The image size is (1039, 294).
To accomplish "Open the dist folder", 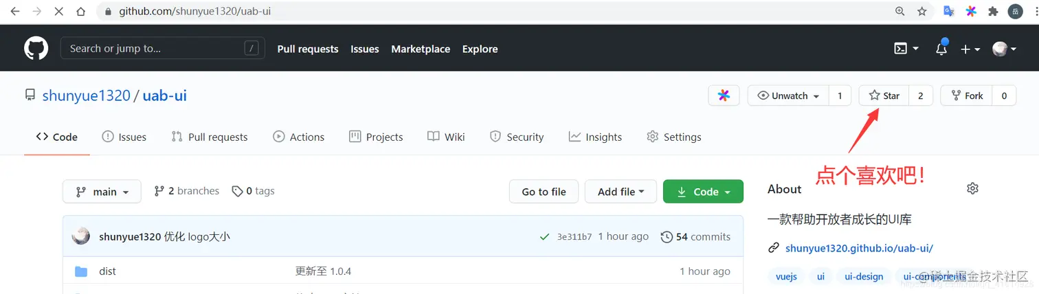I will point(107,271).
